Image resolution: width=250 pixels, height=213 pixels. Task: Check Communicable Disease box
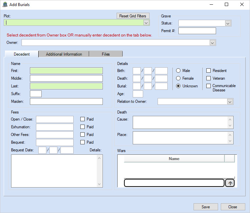pos(208,86)
